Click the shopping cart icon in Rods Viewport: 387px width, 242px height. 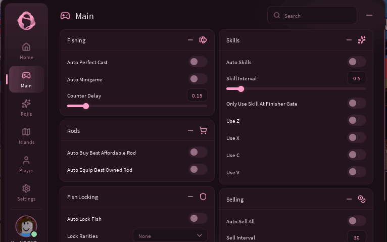(203, 130)
